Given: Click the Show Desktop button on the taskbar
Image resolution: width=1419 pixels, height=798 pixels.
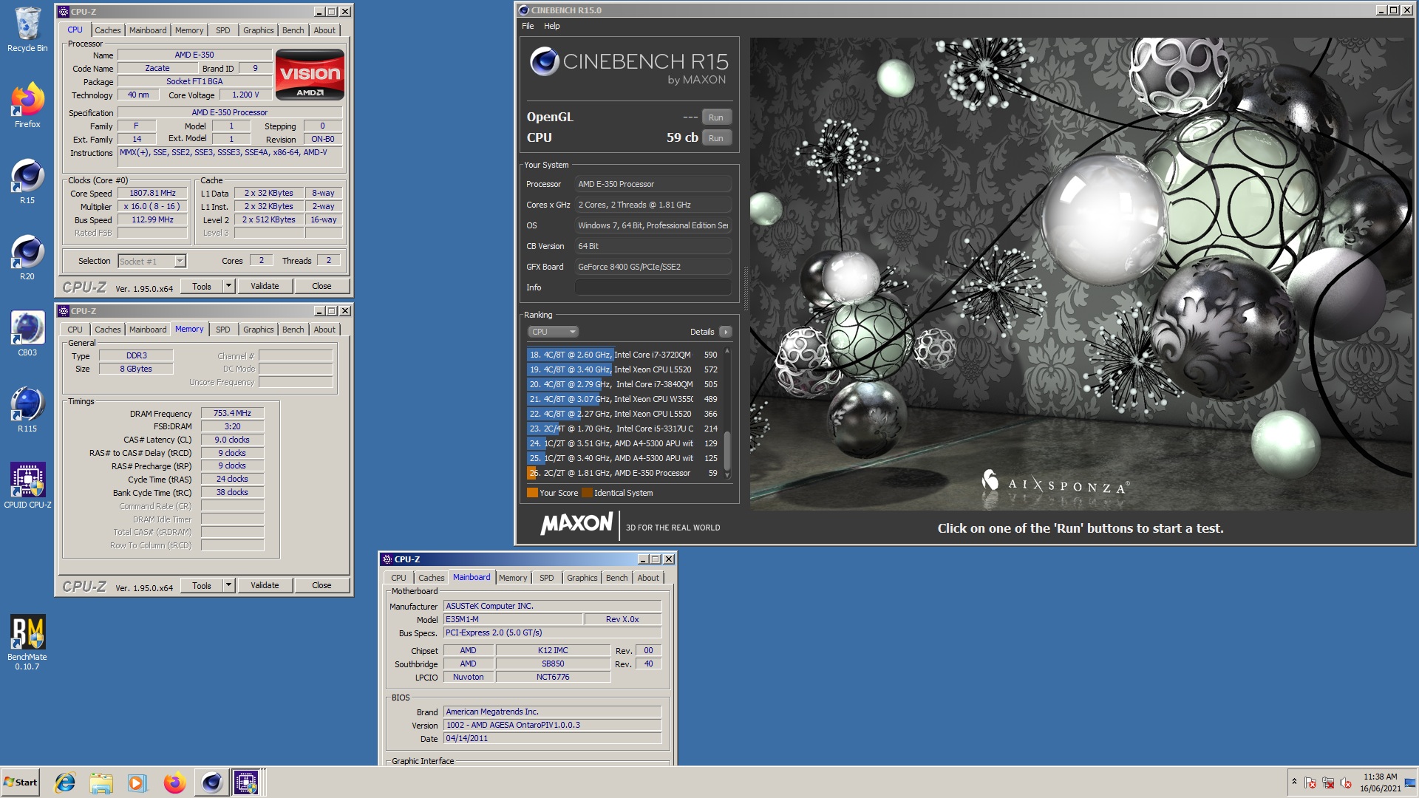Looking at the screenshot, I should (1411, 782).
